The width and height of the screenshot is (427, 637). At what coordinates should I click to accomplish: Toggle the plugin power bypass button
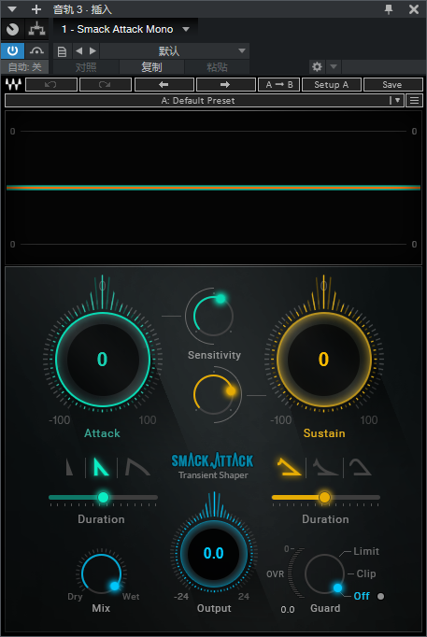13,50
